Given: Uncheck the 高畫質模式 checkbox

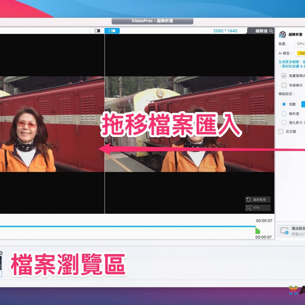Looking at the screenshot, I should click(x=284, y=76).
